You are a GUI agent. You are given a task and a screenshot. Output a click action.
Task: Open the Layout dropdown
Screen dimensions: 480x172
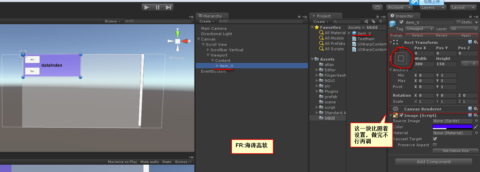point(463,7)
